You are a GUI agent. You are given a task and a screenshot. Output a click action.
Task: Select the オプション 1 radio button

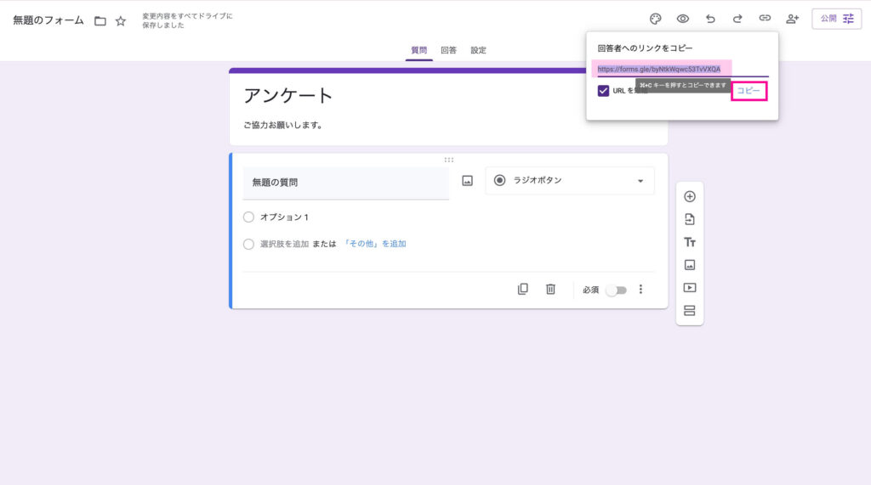point(248,217)
